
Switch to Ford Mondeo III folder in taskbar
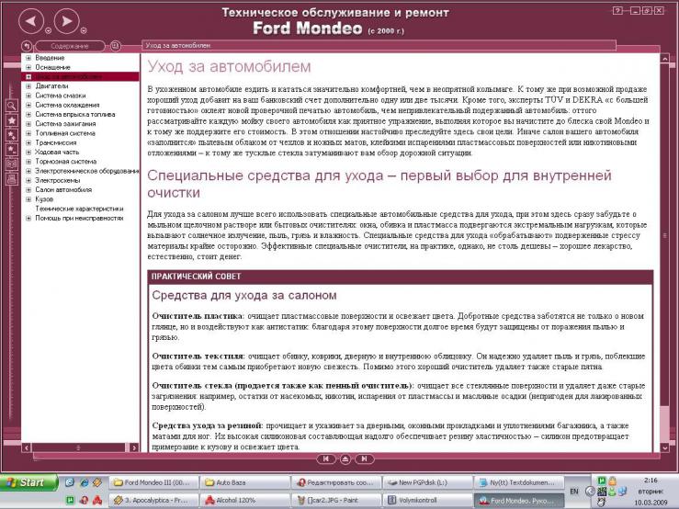tap(153, 482)
